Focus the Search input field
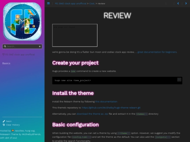This screenshot has width=190, height=142. [22, 46]
